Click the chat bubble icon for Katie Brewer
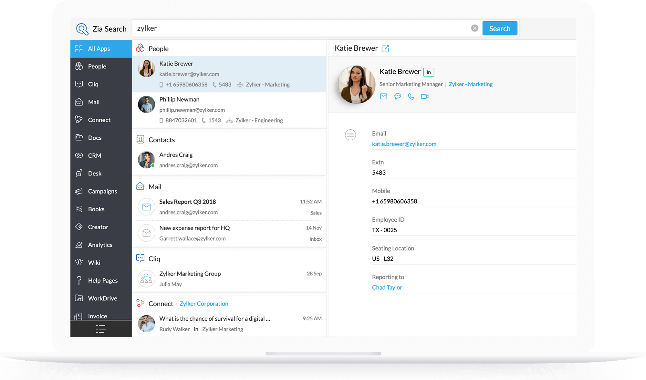 point(397,96)
